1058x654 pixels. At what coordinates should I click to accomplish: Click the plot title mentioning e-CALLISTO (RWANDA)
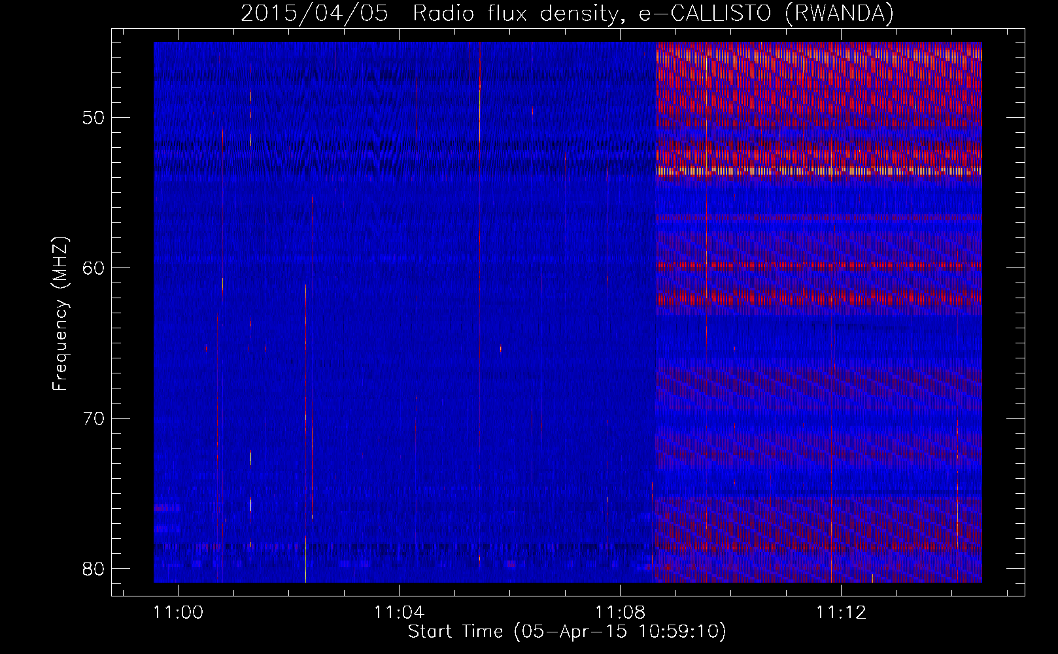[x=567, y=14]
